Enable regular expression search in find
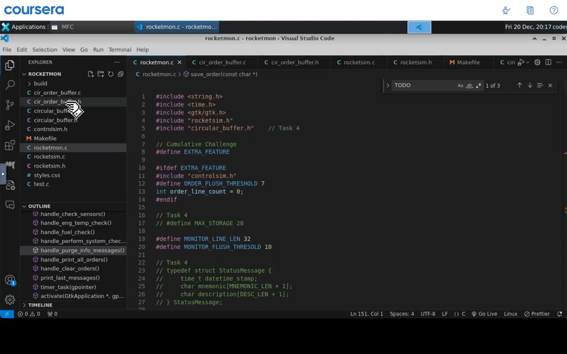Image resolution: width=567 pixels, height=354 pixels. pyautogui.click(x=478, y=86)
